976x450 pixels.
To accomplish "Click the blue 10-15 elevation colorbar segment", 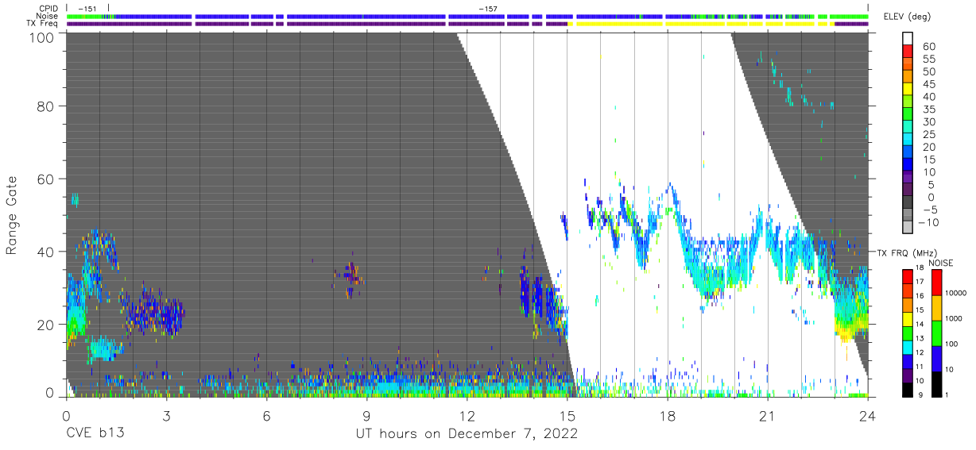I will point(908,166).
